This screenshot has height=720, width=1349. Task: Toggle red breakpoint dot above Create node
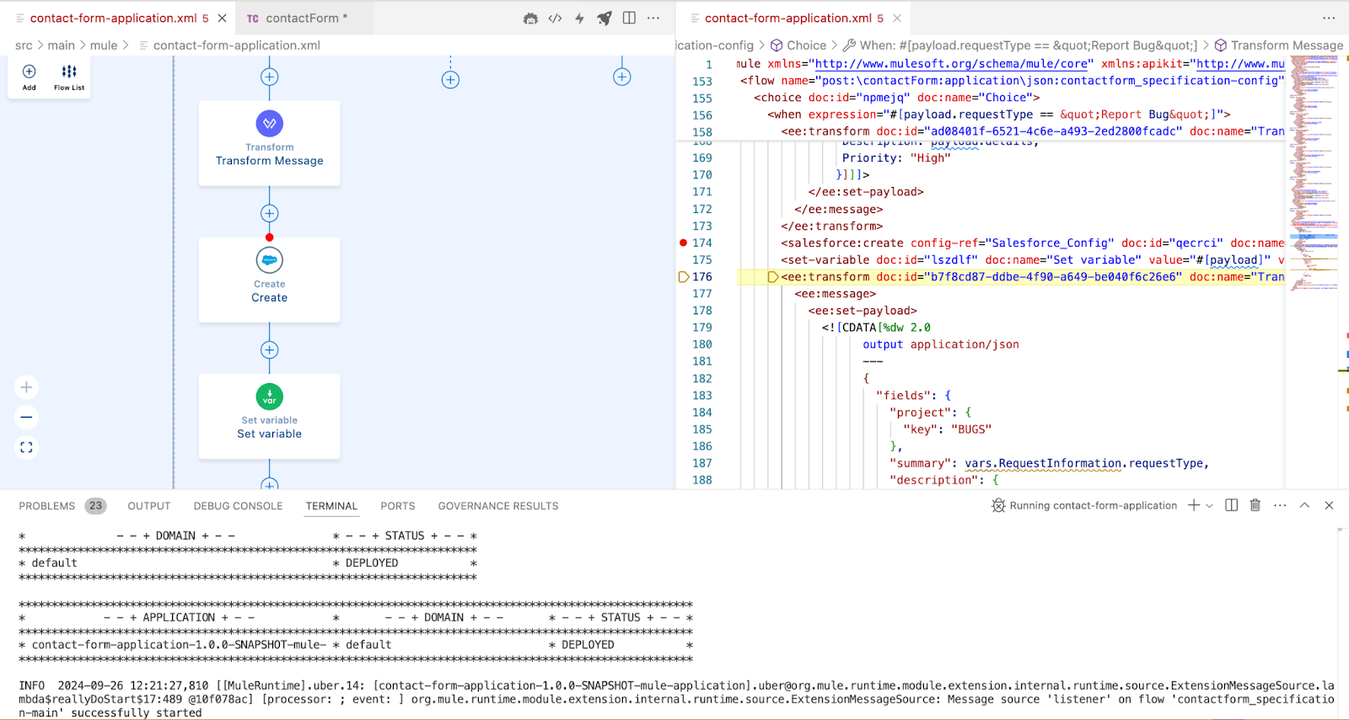click(x=270, y=237)
